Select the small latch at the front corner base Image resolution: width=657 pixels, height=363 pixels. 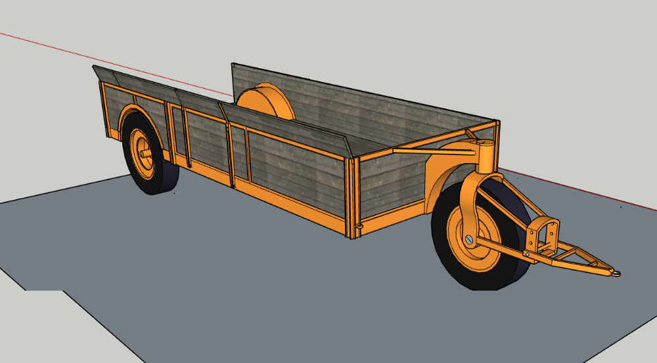359,227
